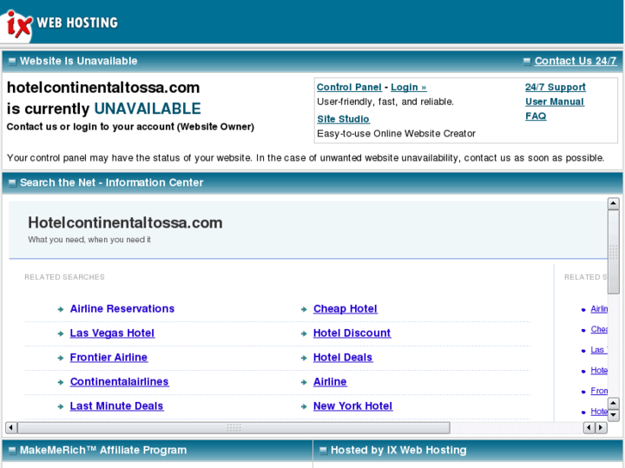
Task: Click the horizontal scrollbar right arrow
Action: pos(601,428)
